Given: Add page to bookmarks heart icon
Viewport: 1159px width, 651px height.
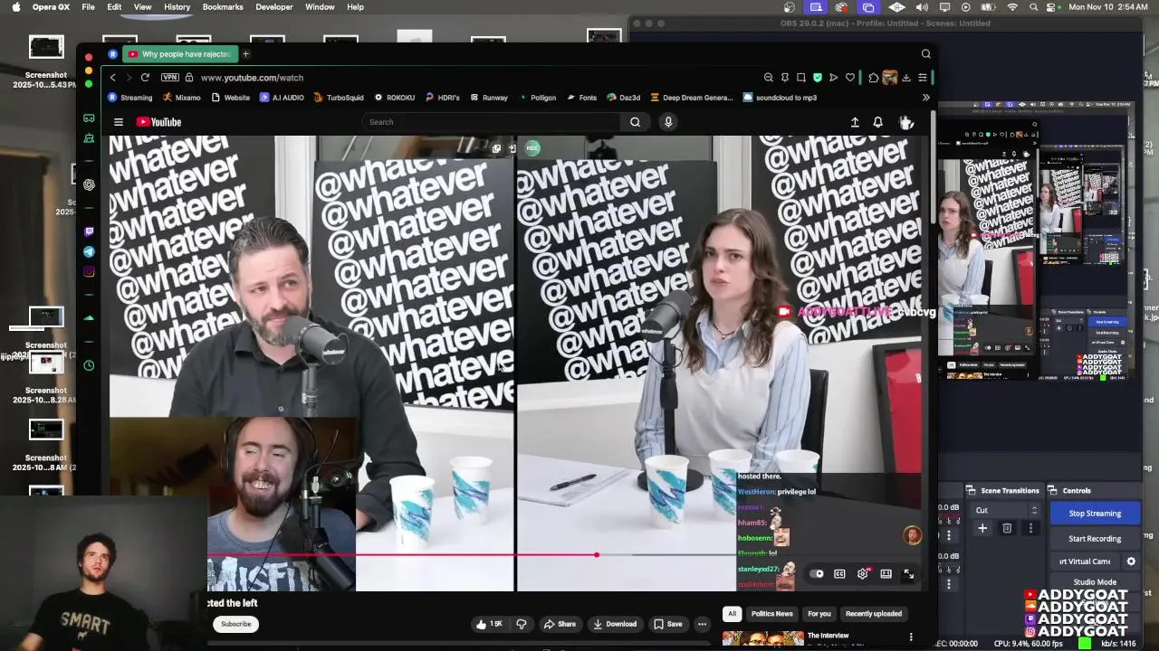Looking at the screenshot, I should click(x=850, y=78).
